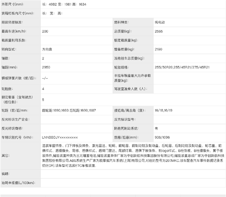Click the 轴距 value 2950
Image resolution: width=226 pixels, height=197 pixels.
pos(46,67)
